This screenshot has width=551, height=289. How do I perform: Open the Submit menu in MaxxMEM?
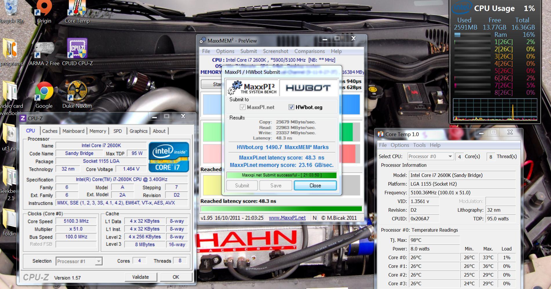pyautogui.click(x=249, y=51)
